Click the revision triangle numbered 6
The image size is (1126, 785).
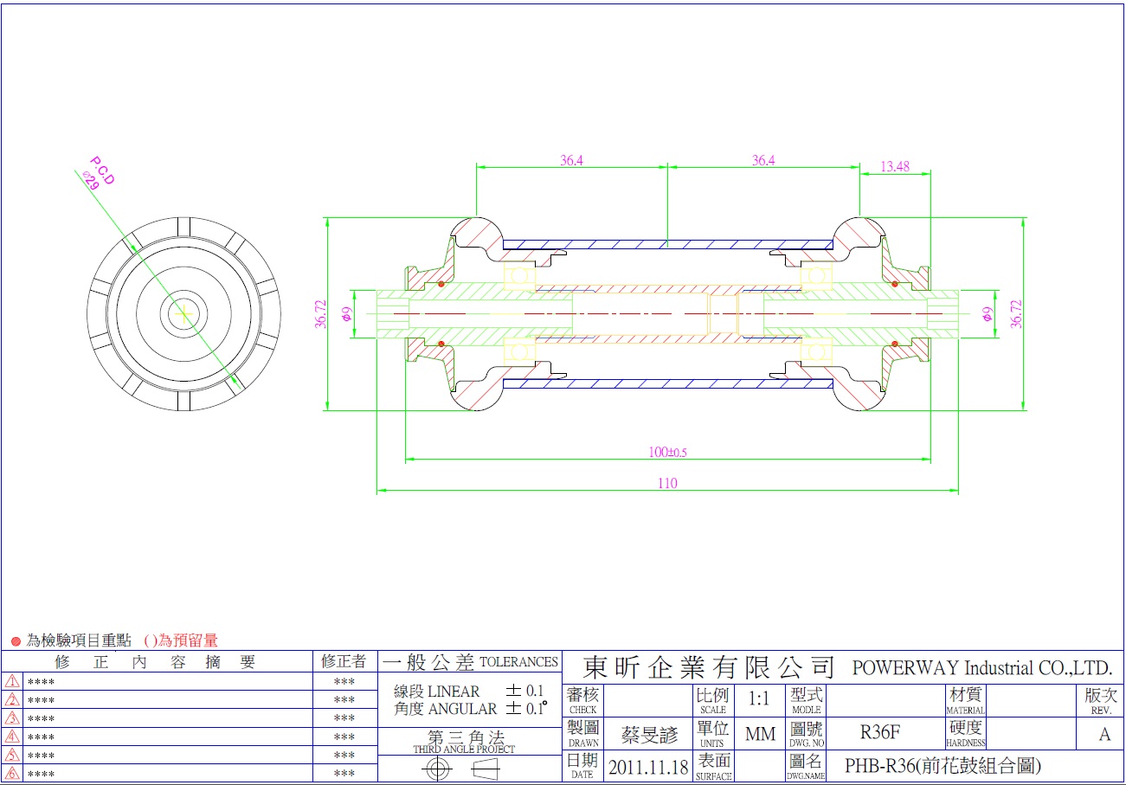click(12, 774)
